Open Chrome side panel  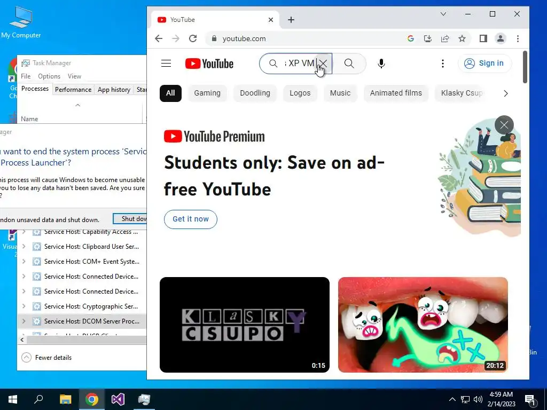tap(483, 38)
